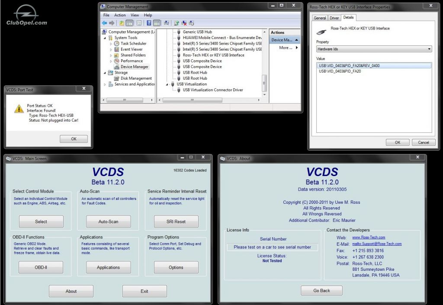Open OBD-II functions in VCDS
Image resolution: width=443 pixels, height=305 pixels.
click(41, 267)
